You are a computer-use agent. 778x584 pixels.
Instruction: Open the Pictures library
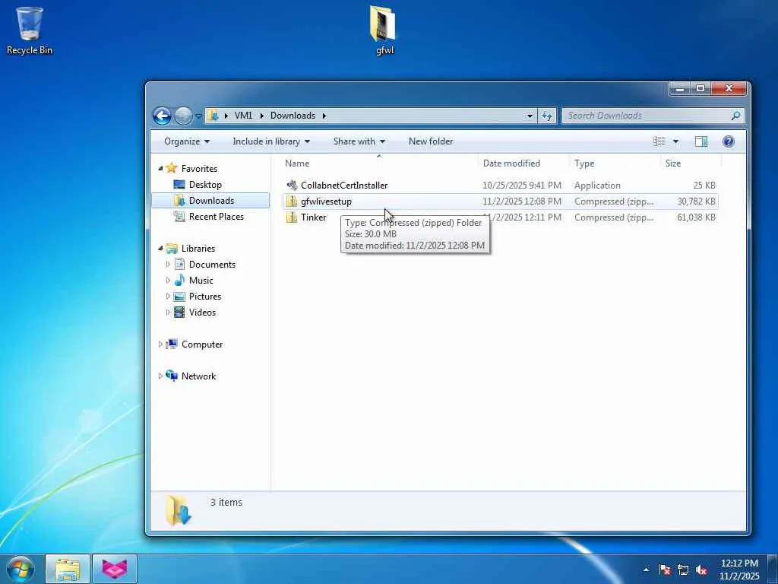click(x=204, y=297)
